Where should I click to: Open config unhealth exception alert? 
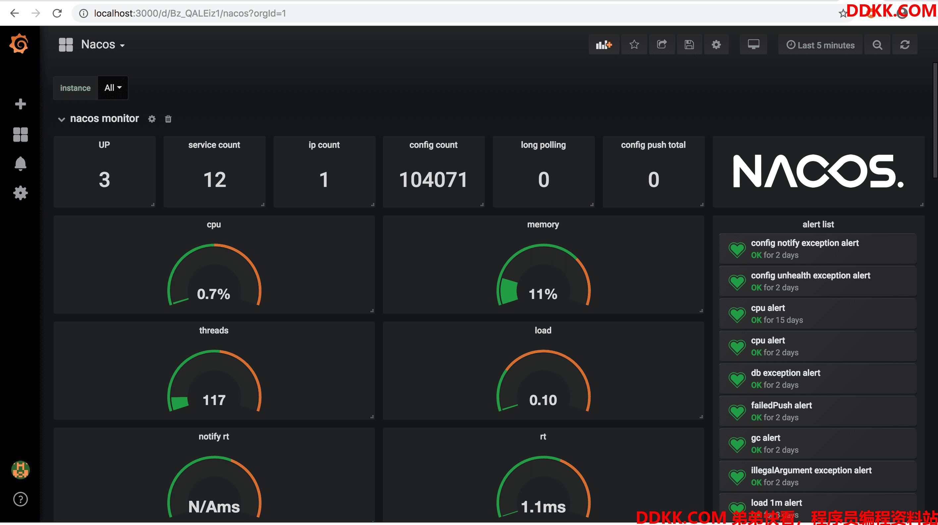point(818,281)
